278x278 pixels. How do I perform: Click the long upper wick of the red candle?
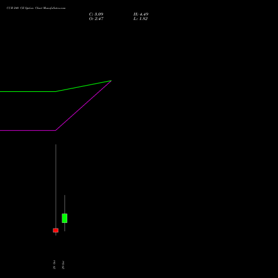56,186
